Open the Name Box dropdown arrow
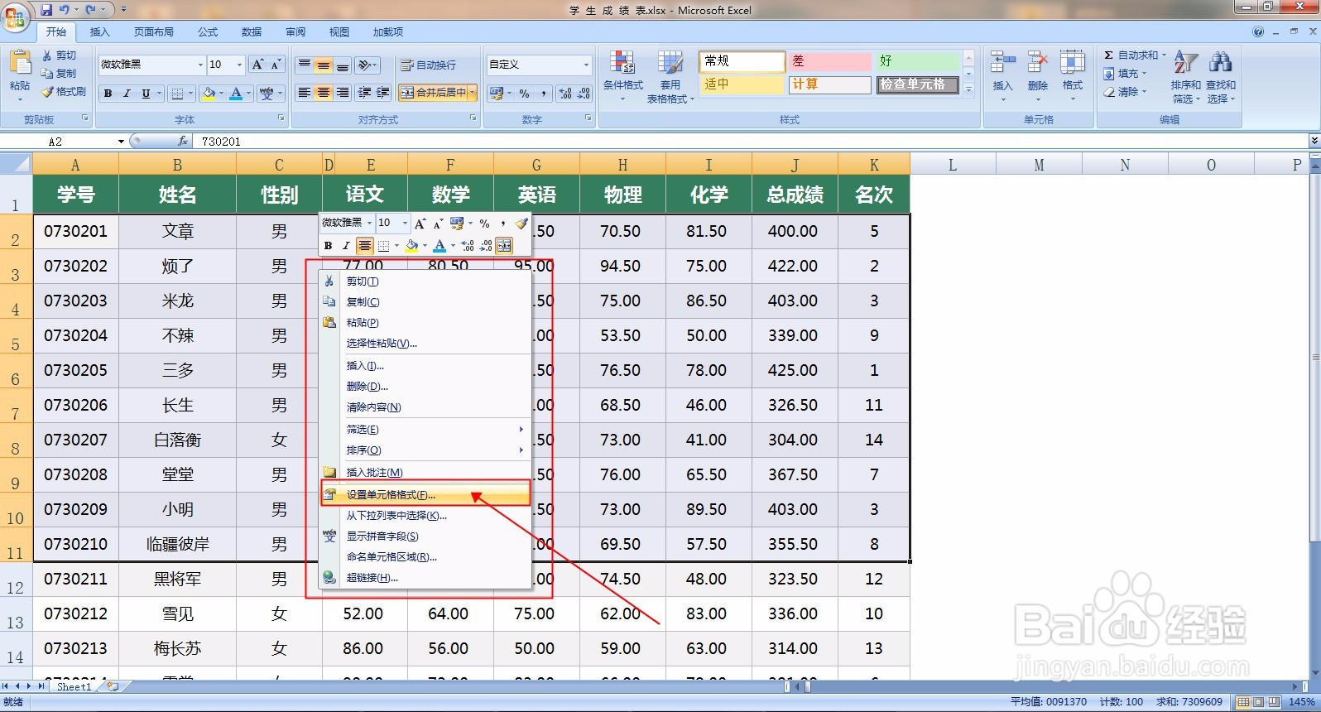Viewport: 1321px width, 712px height. [121, 142]
